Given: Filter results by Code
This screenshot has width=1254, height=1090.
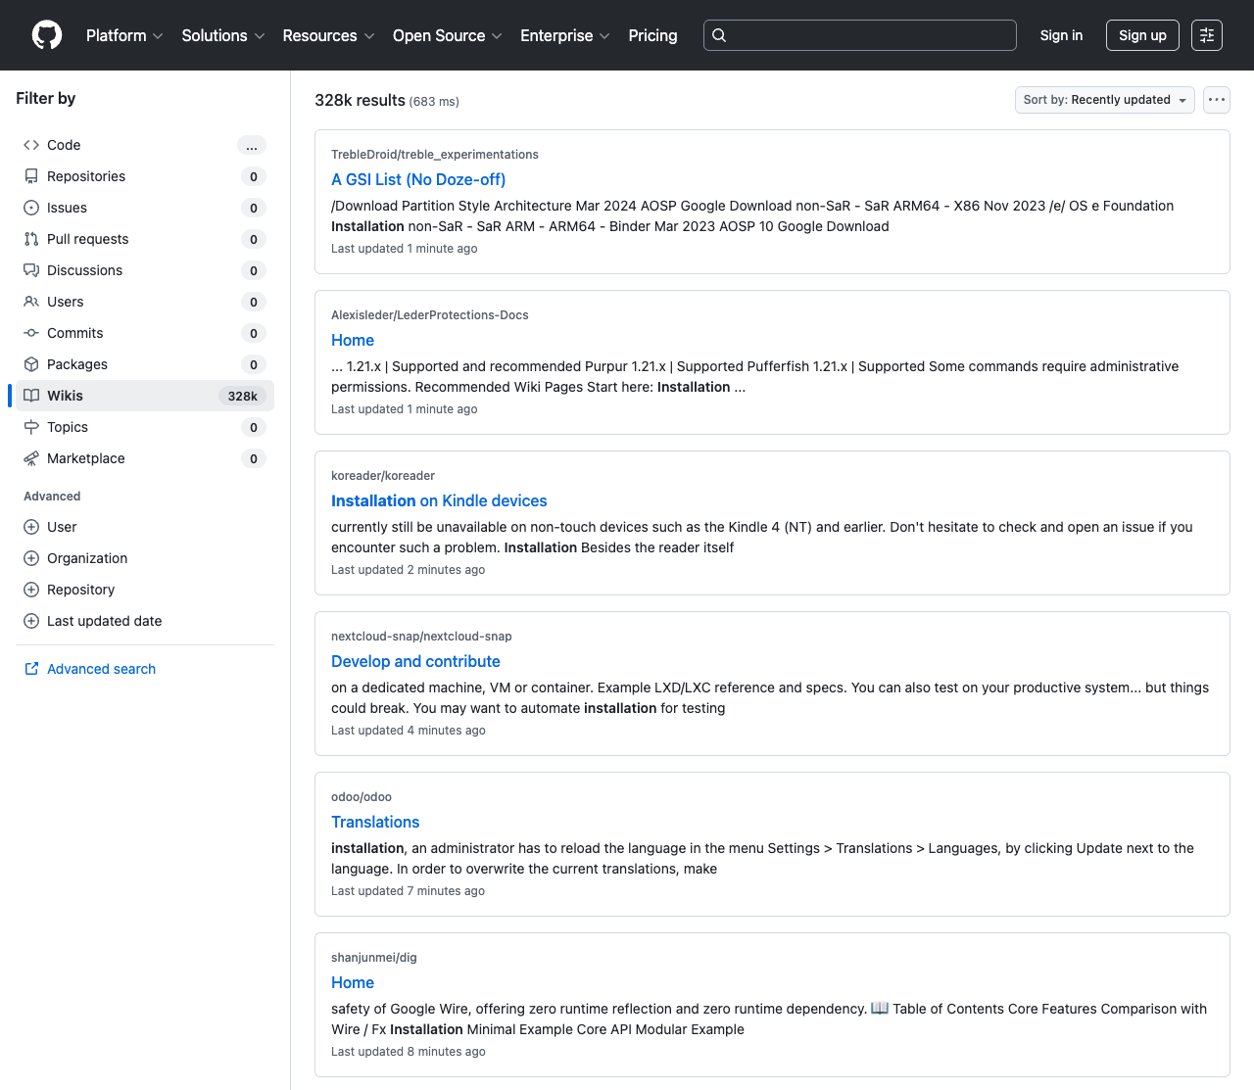Looking at the screenshot, I should click(145, 145).
